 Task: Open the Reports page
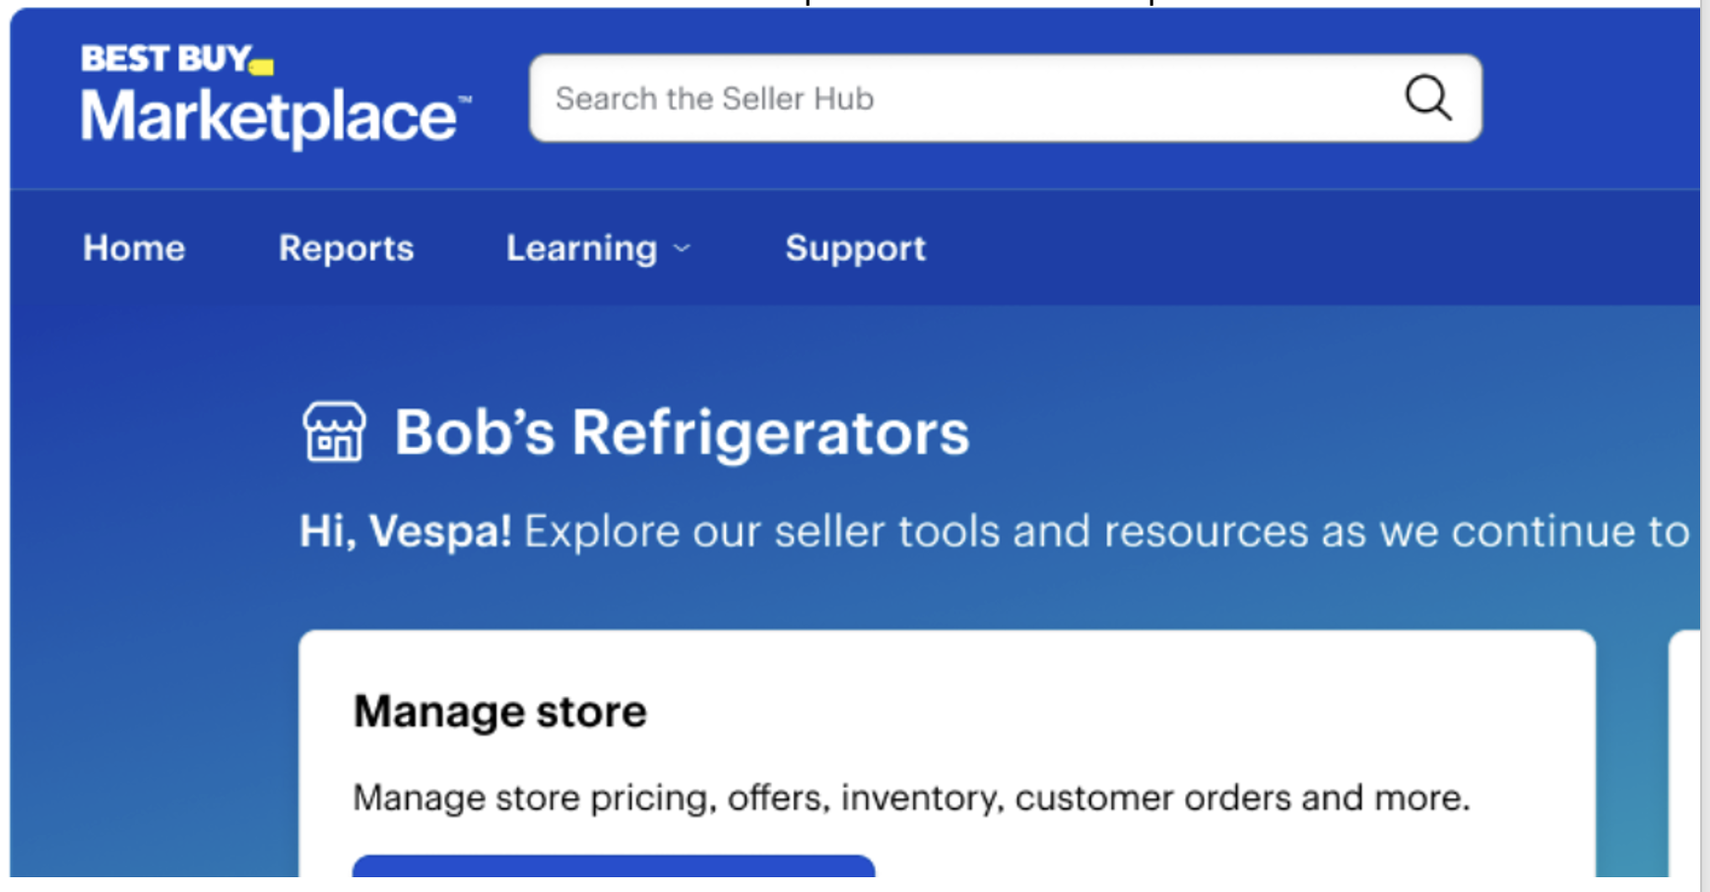(346, 249)
